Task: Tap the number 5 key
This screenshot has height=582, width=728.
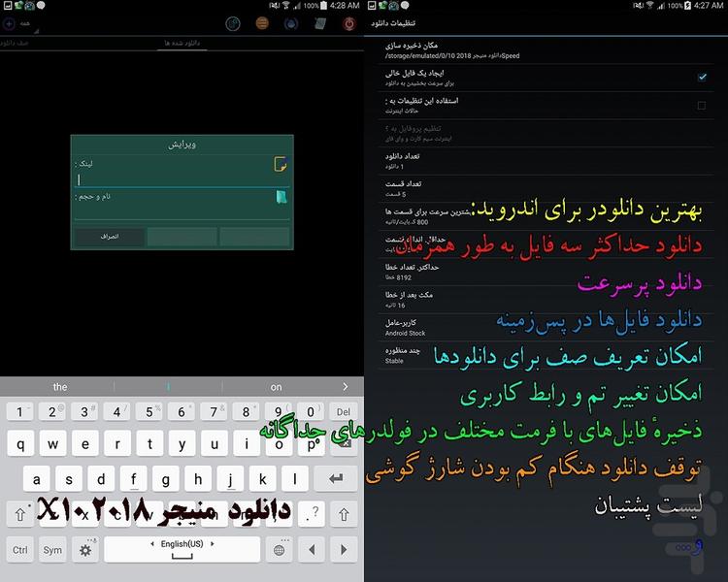Action: click(x=149, y=411)
